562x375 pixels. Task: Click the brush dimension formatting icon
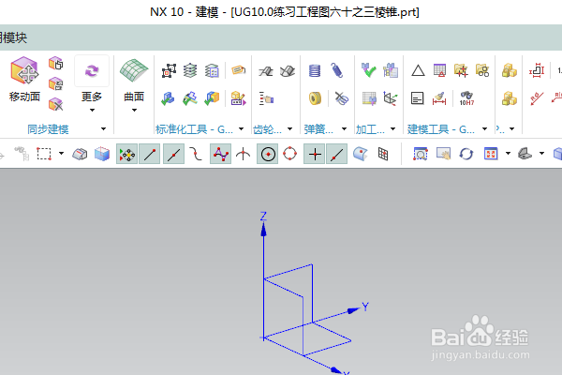click(439, 98)
